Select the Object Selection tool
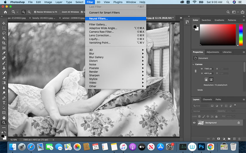The height and width of the screenshot is (153, 246). coord(4,38)
